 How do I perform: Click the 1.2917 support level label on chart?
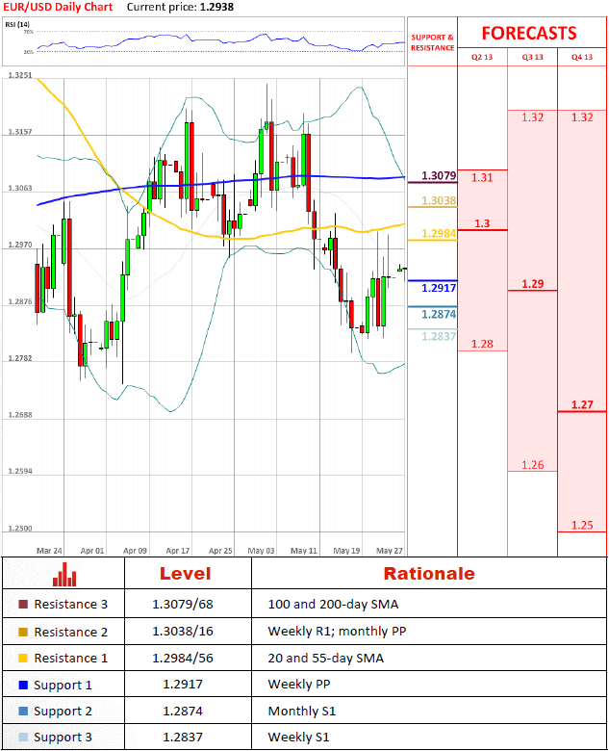click(x=439, y=288)
